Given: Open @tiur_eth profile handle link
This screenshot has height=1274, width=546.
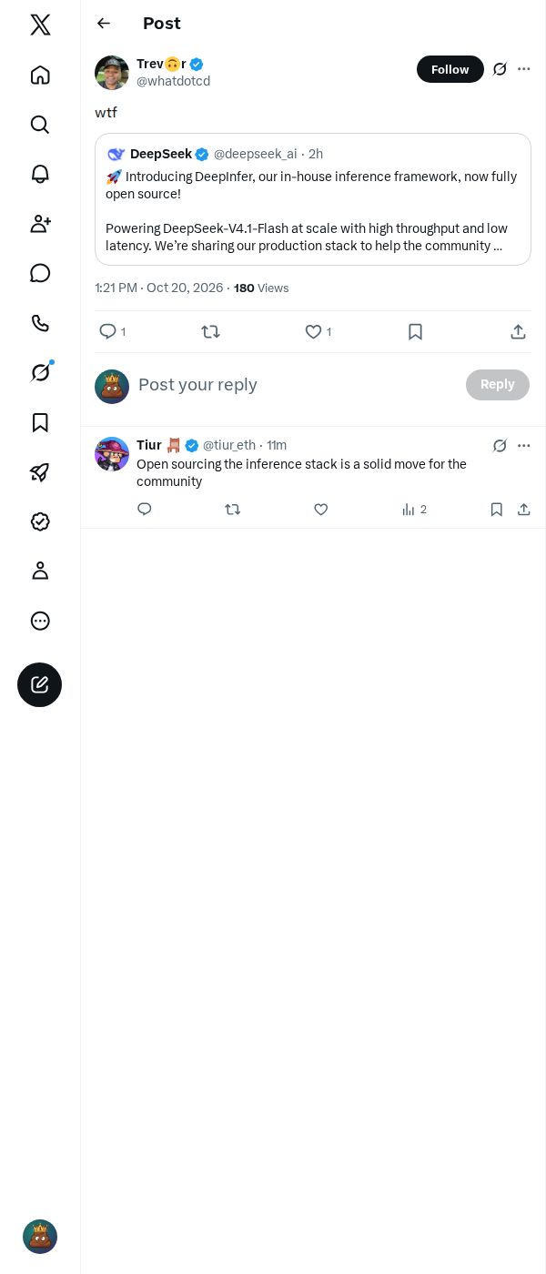Looking at the screenshot, I should (229, 445).
